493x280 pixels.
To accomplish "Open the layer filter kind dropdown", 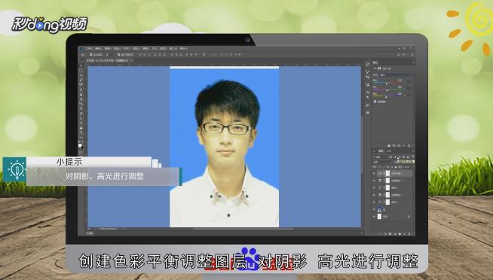I will pyautogui.click(x=380, y=157).
